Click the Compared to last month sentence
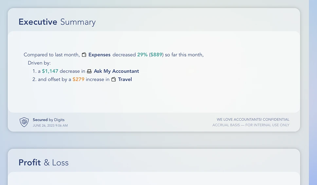This screenshot has width=317, height=185. [x=114, y=55]
